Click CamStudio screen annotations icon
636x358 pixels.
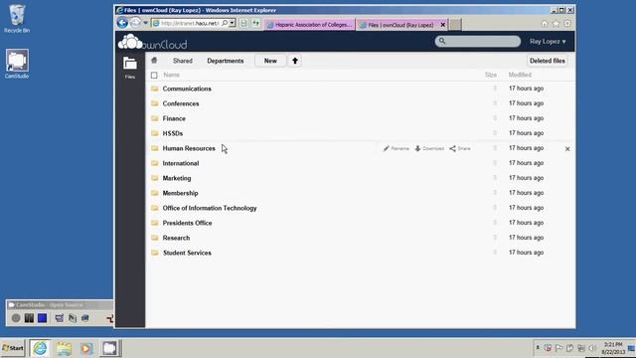73,318
